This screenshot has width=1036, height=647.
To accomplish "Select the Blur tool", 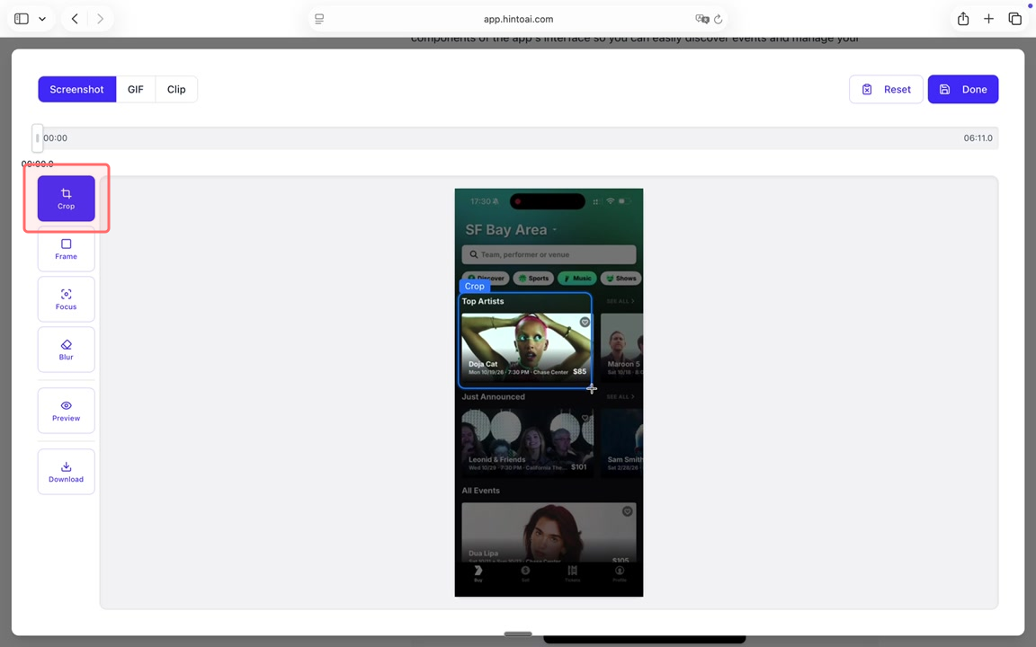I will pos(66,350).
